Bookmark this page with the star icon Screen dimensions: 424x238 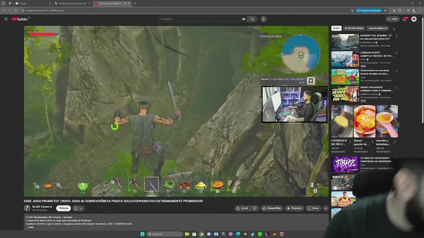385,10
